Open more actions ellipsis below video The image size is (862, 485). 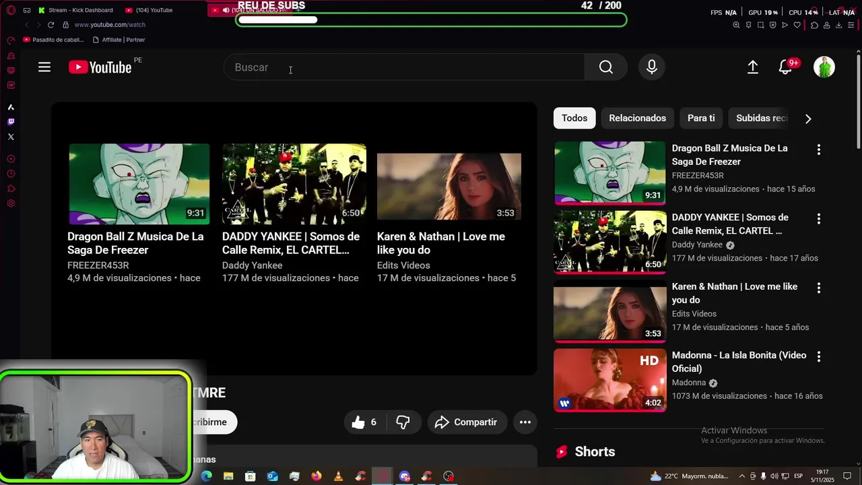tap(525, 422)
